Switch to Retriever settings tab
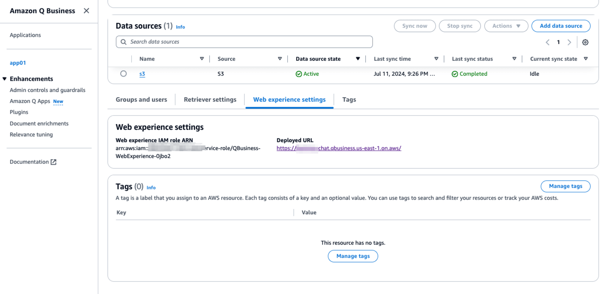The height and width of the screenshot is (294, 606). [210, 100]
